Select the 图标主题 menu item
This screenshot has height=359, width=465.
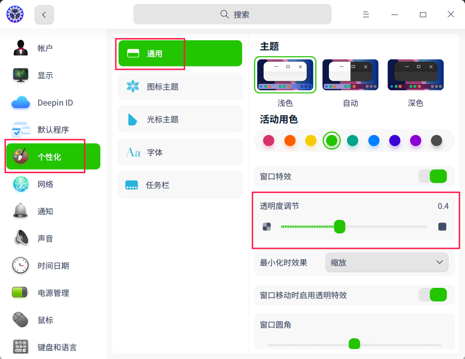click(x=180, y=86)
